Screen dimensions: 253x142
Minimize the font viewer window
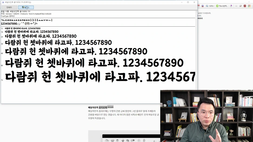coord(182,2)
